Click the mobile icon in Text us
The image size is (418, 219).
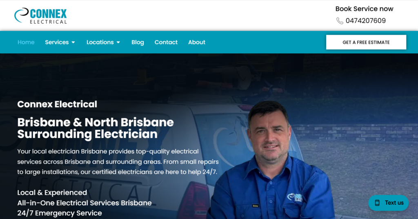(x=377, y=203)
